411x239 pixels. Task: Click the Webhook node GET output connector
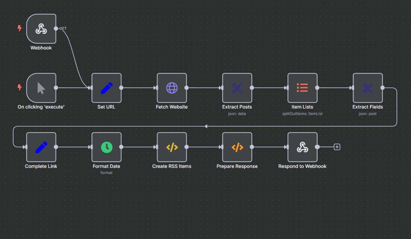[x=56, y=28]
